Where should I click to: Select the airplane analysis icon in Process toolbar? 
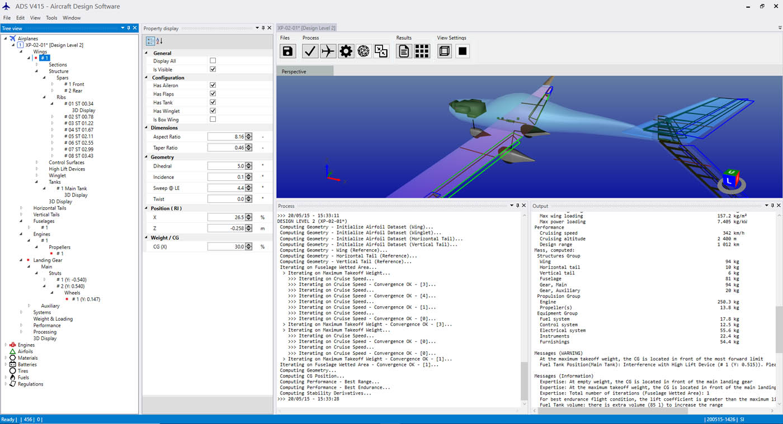pos(328,51)
